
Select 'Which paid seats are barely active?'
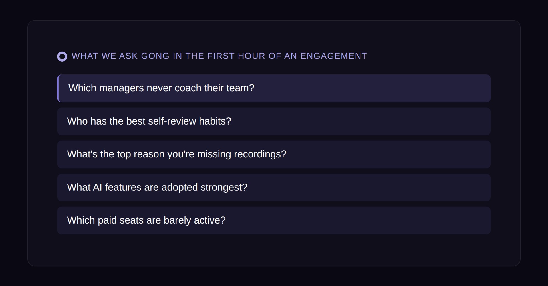click(x=146, y=220)
